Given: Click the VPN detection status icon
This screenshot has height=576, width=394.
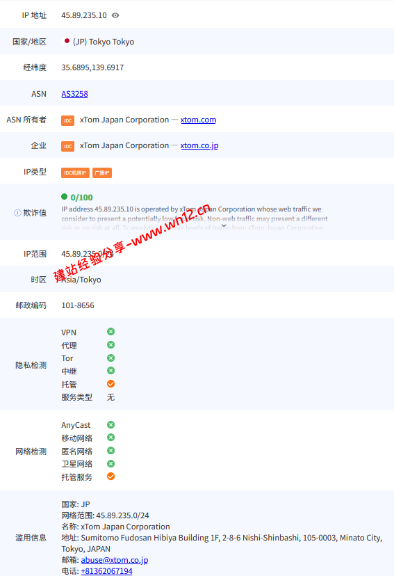Looking at the screenshot, I should [110, 332].
